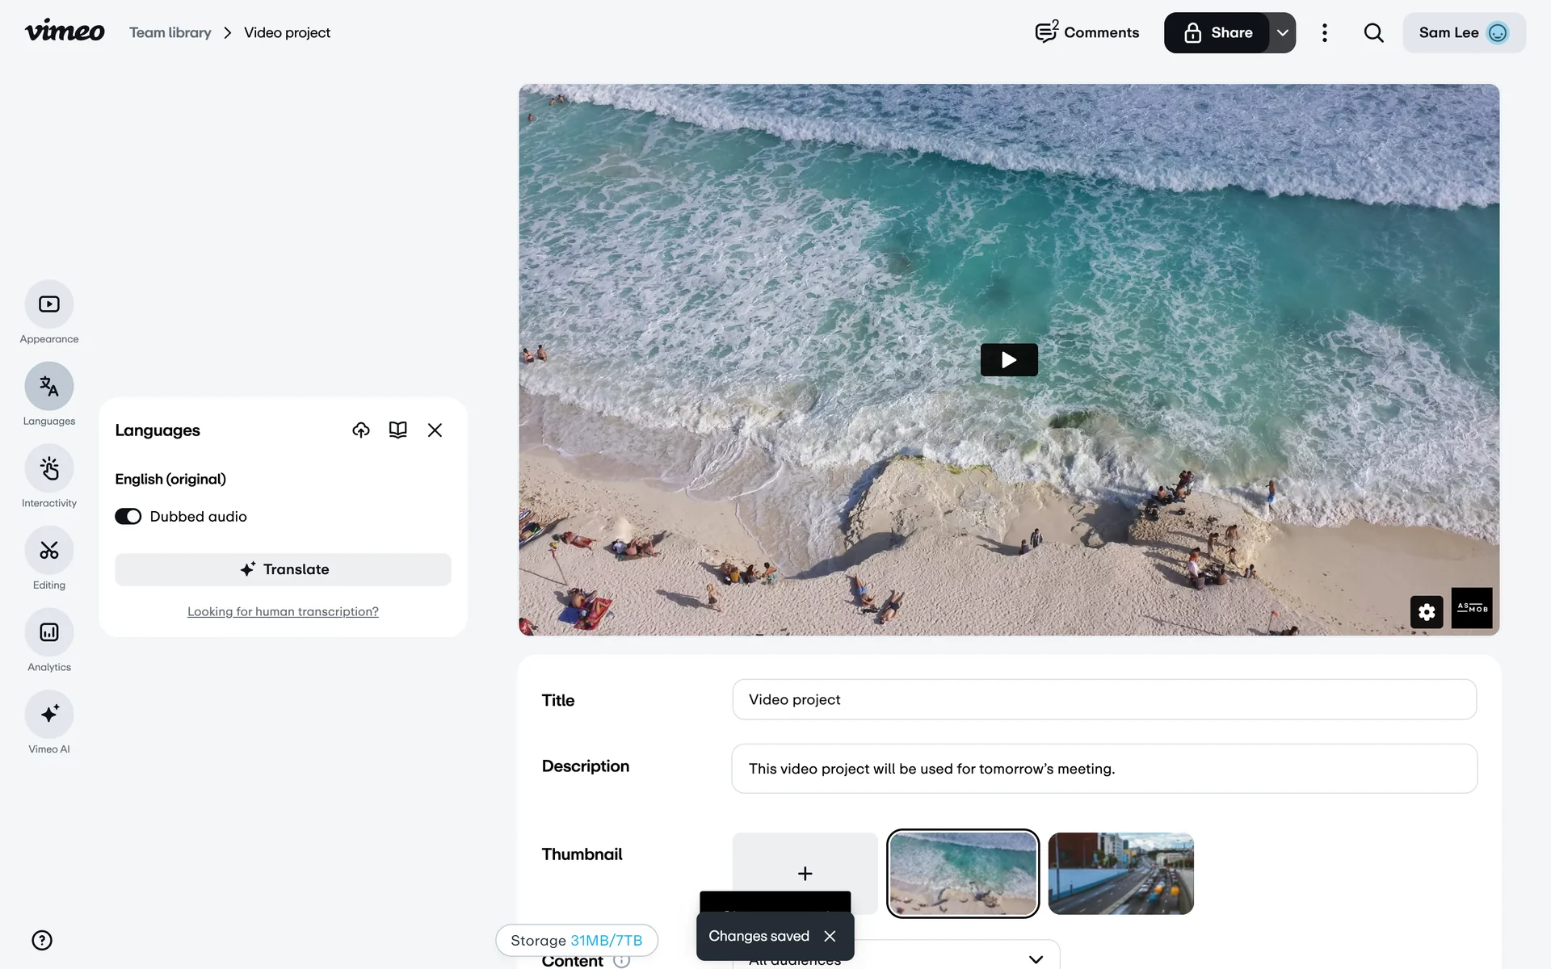
Task: Open the three-dot more options menu
Action: click(x=1324, y=33)
